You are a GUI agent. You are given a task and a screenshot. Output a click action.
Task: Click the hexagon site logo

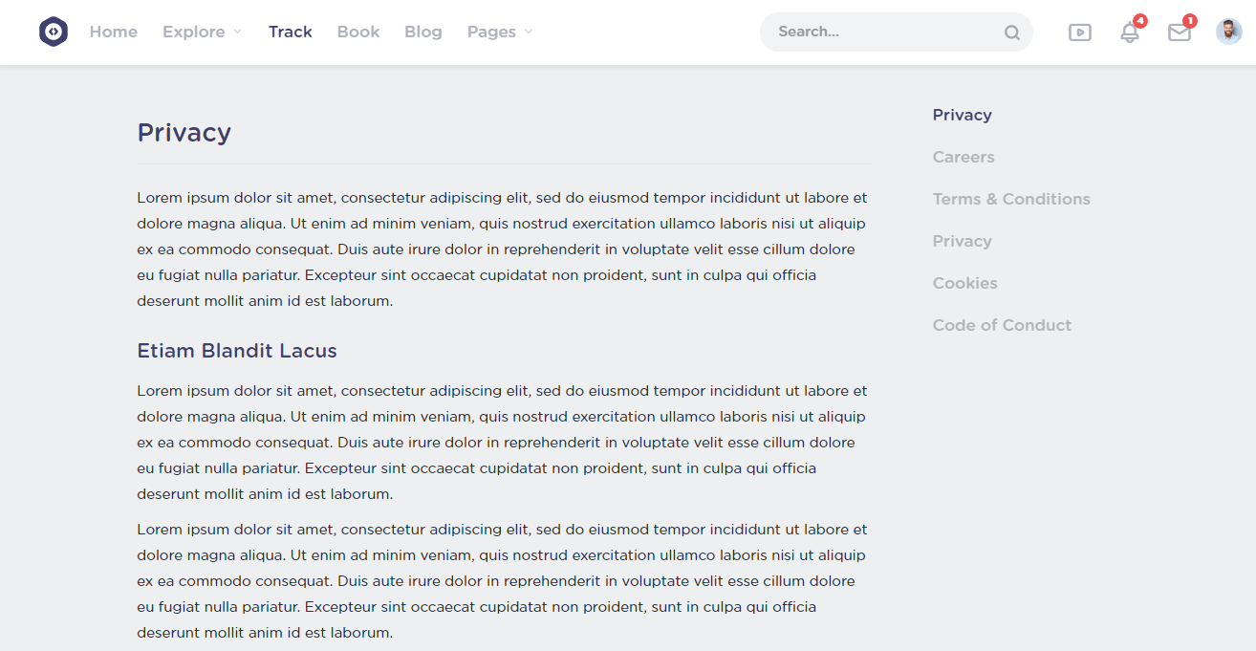54,32
